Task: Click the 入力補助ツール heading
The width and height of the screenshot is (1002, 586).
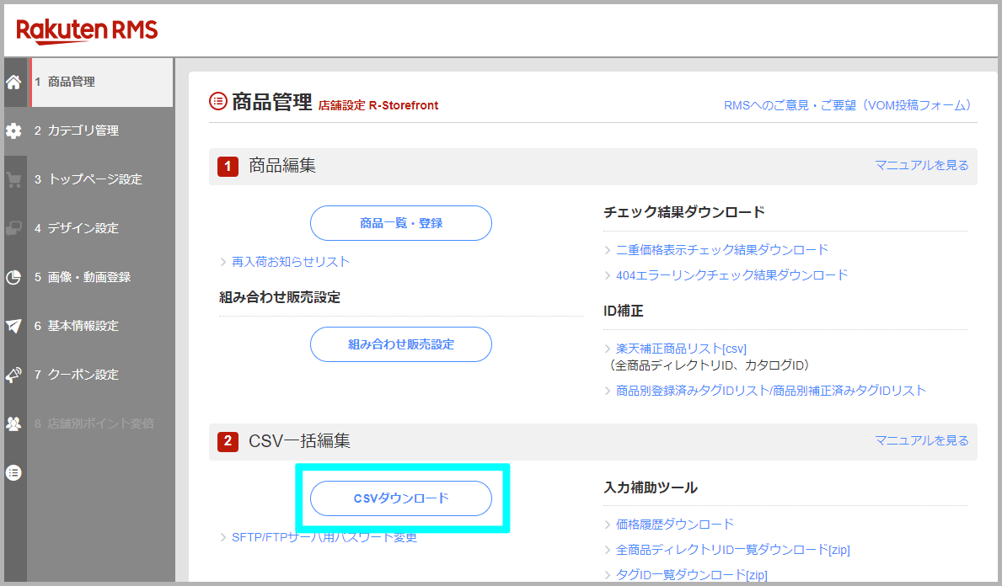Action: pyautogui.click(x=651, y=487)
